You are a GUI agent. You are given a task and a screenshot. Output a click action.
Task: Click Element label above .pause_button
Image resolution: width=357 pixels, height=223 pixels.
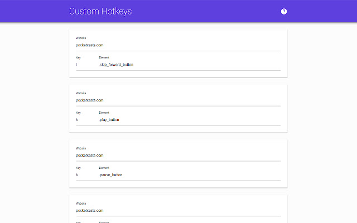[x=104, y=168]
